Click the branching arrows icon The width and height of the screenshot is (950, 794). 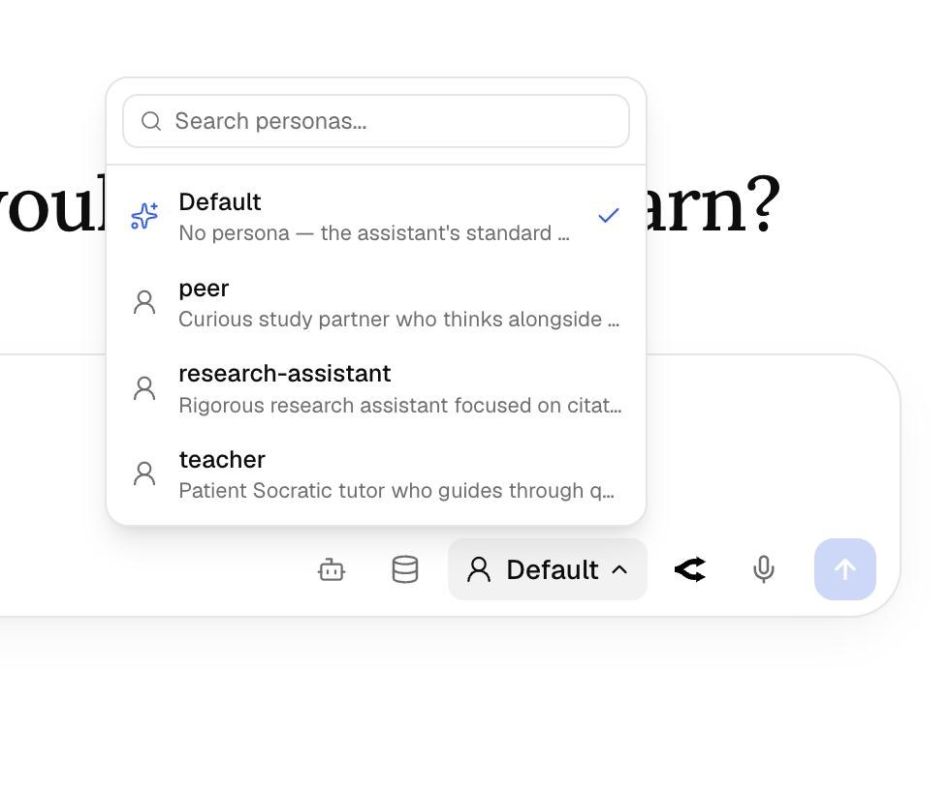[690, 569]
